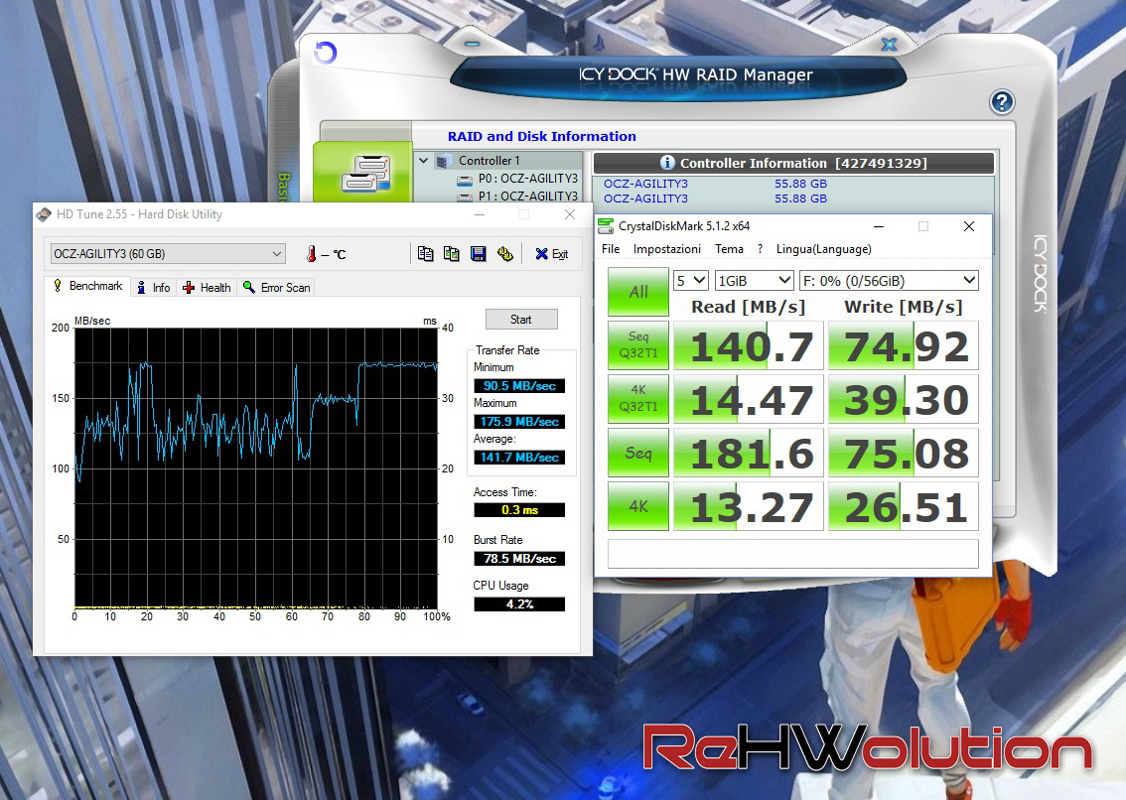Select Controller 1 in the RAID tree
The image size is (1126, 800).
[x=490, y=160]
